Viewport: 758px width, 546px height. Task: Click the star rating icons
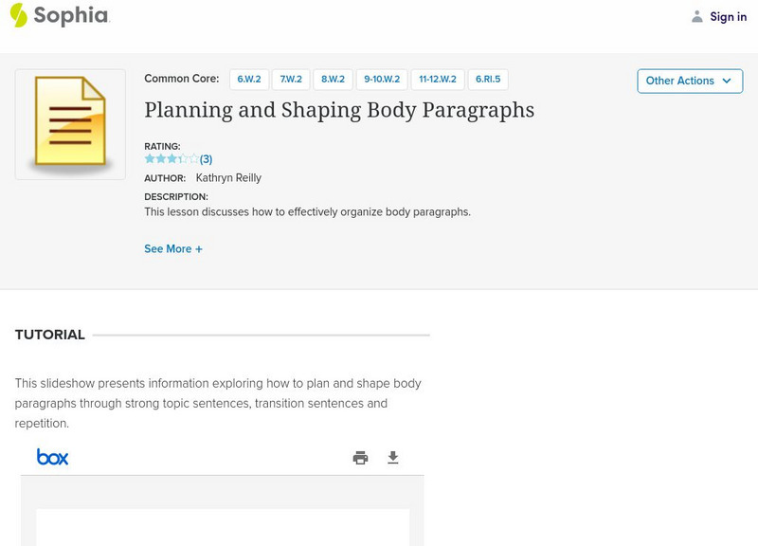(x=171, y=159)
